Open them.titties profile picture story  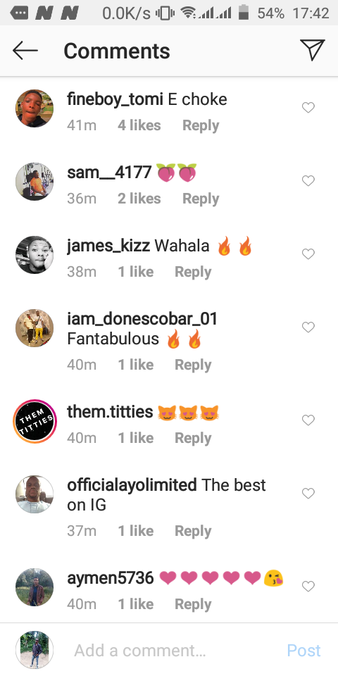tap(35, 421)
